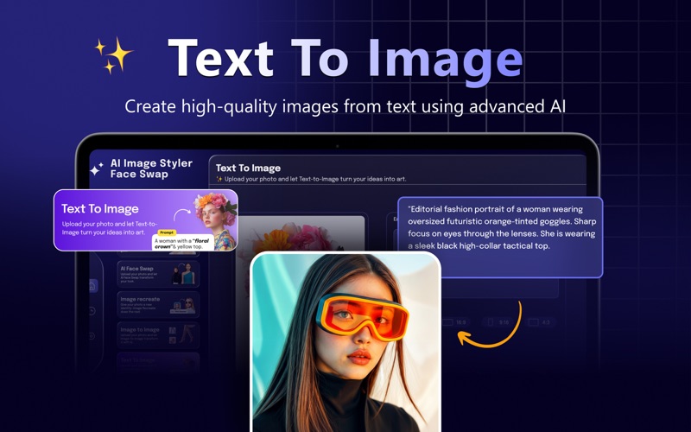Viewport: 691px width, 432px height.
Task: Select the 9:16 aspect ratio option
Action: point(499,322)
